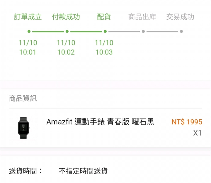Click the 付款成功 step label

(x=66, y=17)
